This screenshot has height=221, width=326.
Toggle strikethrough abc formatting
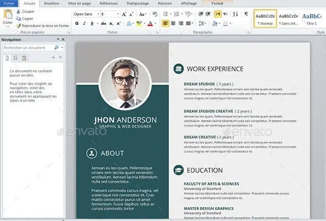103,24
